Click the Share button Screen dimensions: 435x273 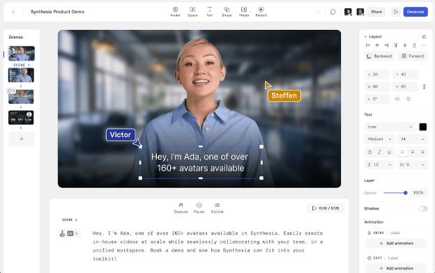click(x=376, y=12)
